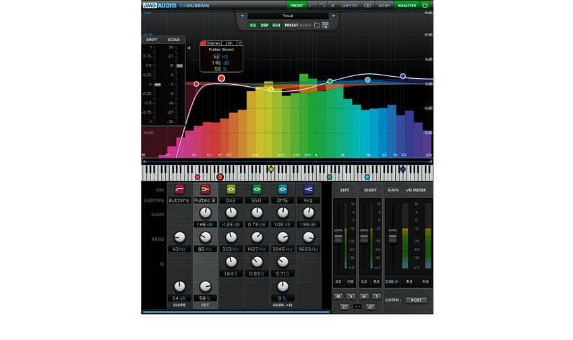Open the 550 subtype dropdown

coord(257,200)
